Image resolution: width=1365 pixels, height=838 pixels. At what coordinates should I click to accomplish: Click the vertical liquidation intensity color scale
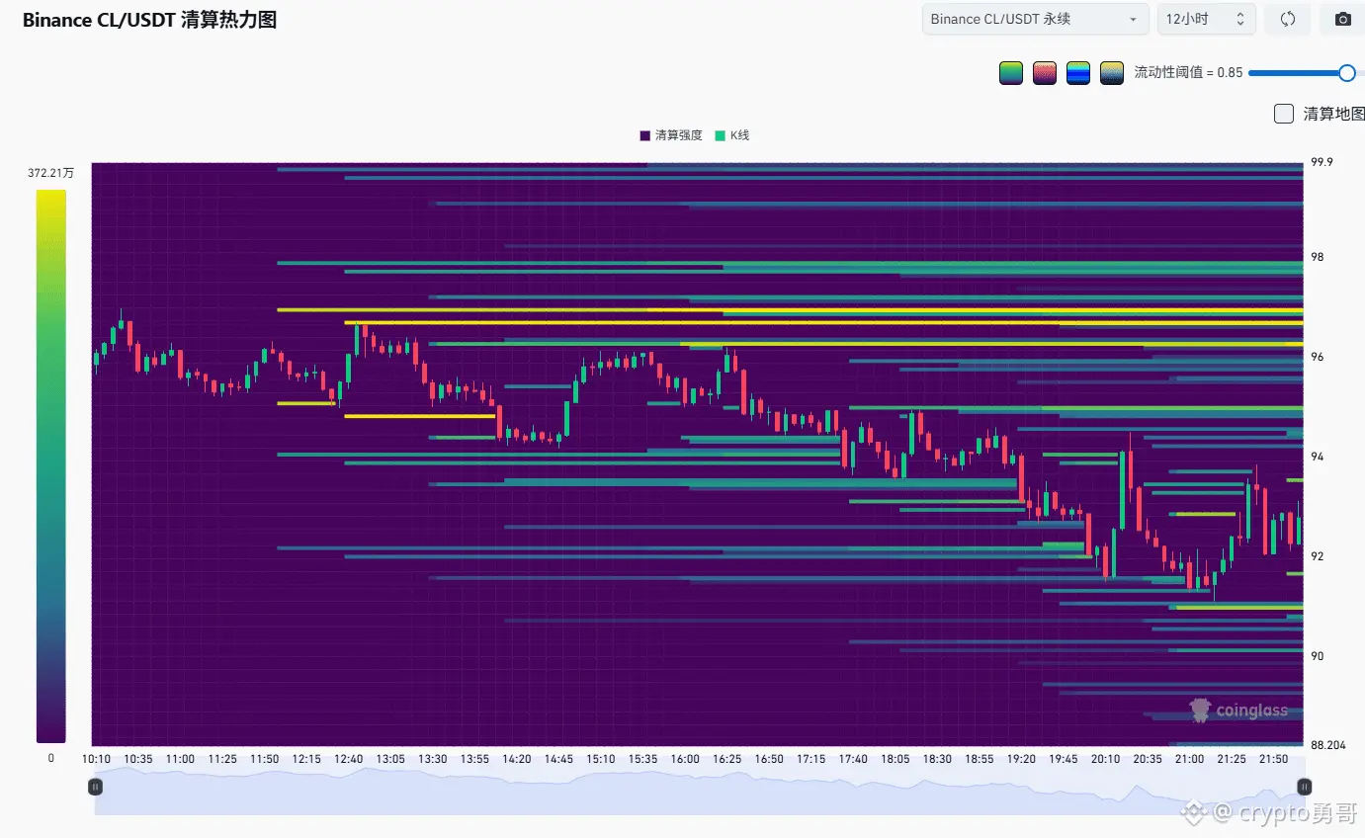(51, 466)
